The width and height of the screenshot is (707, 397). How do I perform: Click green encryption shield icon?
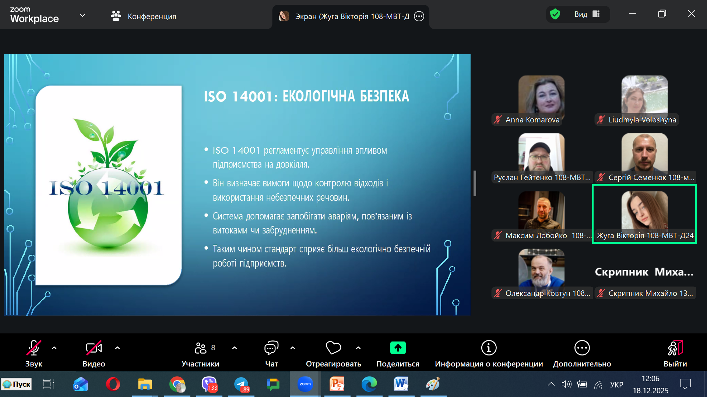click(555, 14)
